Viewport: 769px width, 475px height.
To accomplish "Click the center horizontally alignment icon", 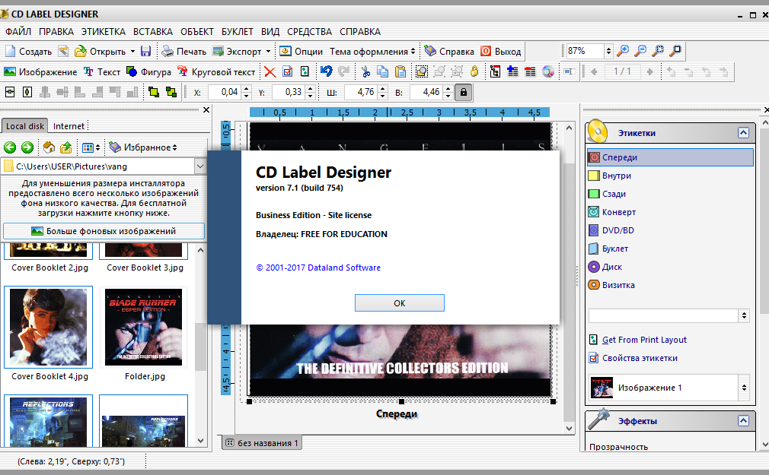I will click(x=10, y=92).
